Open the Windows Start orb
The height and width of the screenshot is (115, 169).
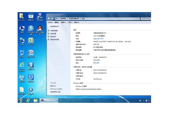click(21, 101)
